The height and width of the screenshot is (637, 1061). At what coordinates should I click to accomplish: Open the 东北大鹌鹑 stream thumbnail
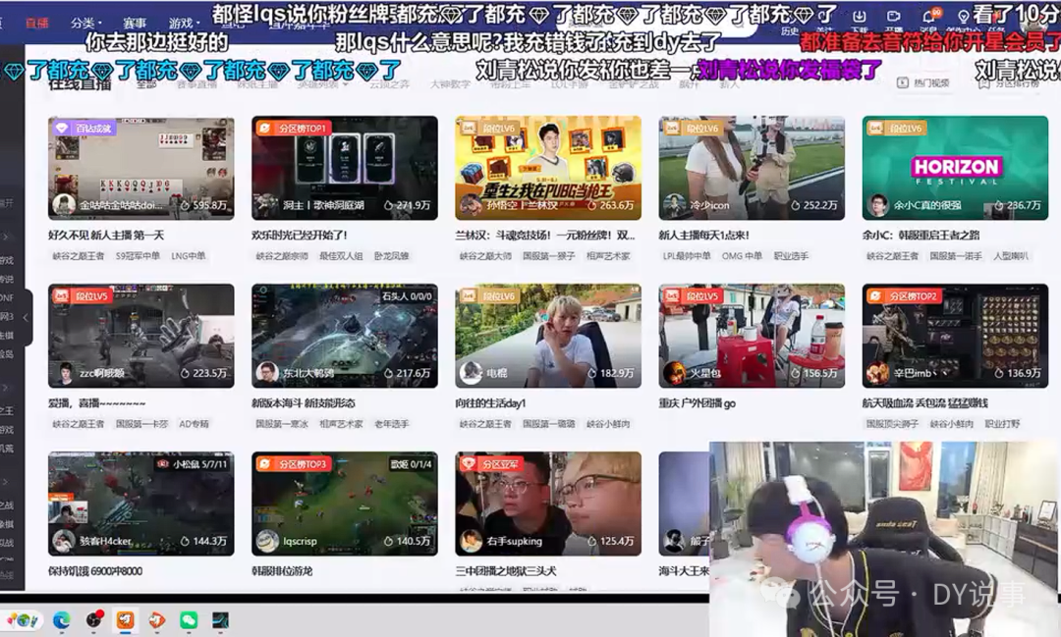pyautogui.click(x=345, y=336)
